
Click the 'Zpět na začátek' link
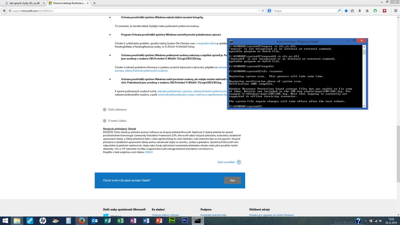pos(229,162)
